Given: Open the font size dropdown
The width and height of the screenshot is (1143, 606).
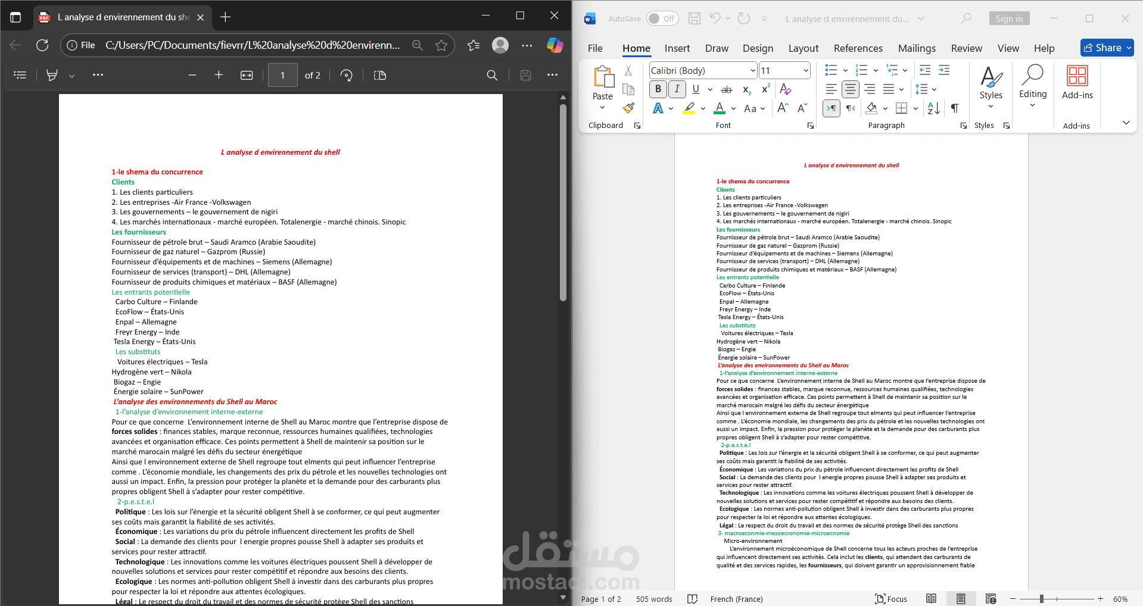Looking at the screenshot, I should tap(806, 70).
